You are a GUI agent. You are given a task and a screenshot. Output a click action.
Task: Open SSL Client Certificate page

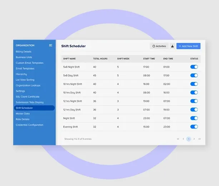[28, 97]
